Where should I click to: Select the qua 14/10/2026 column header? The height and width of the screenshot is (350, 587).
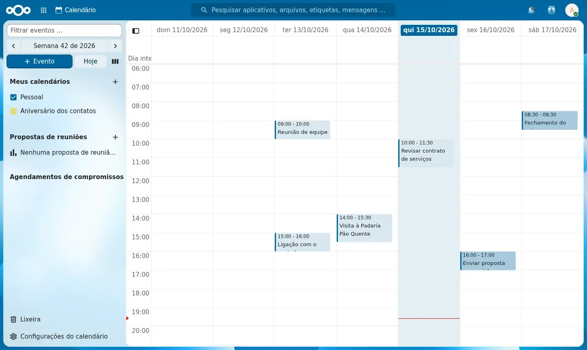(x=367, y=30)
